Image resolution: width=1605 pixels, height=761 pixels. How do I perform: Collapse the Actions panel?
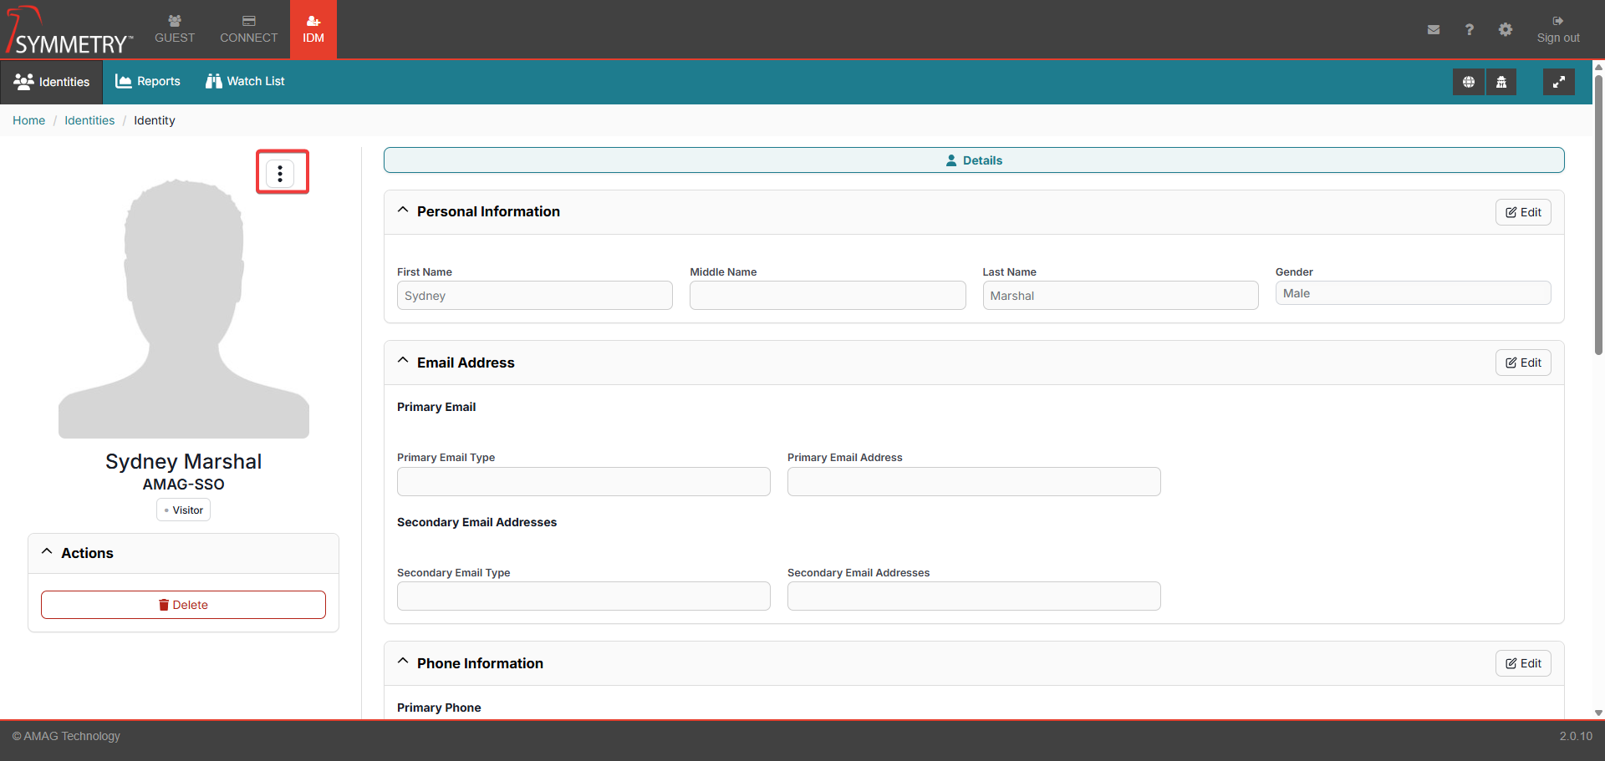pos(47,552)
